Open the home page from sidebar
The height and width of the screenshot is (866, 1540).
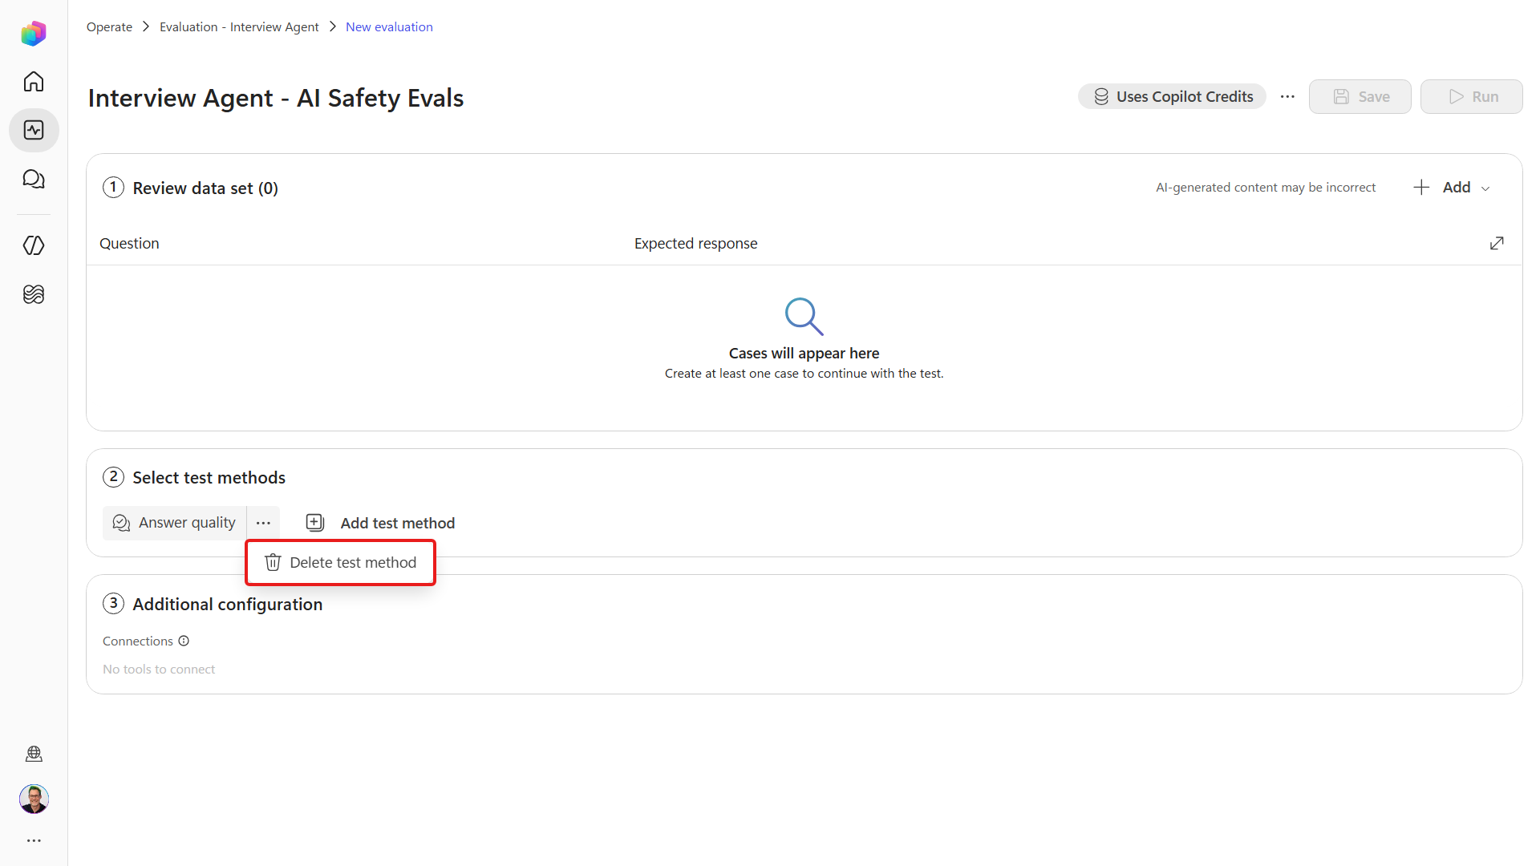tap(34, 82)
